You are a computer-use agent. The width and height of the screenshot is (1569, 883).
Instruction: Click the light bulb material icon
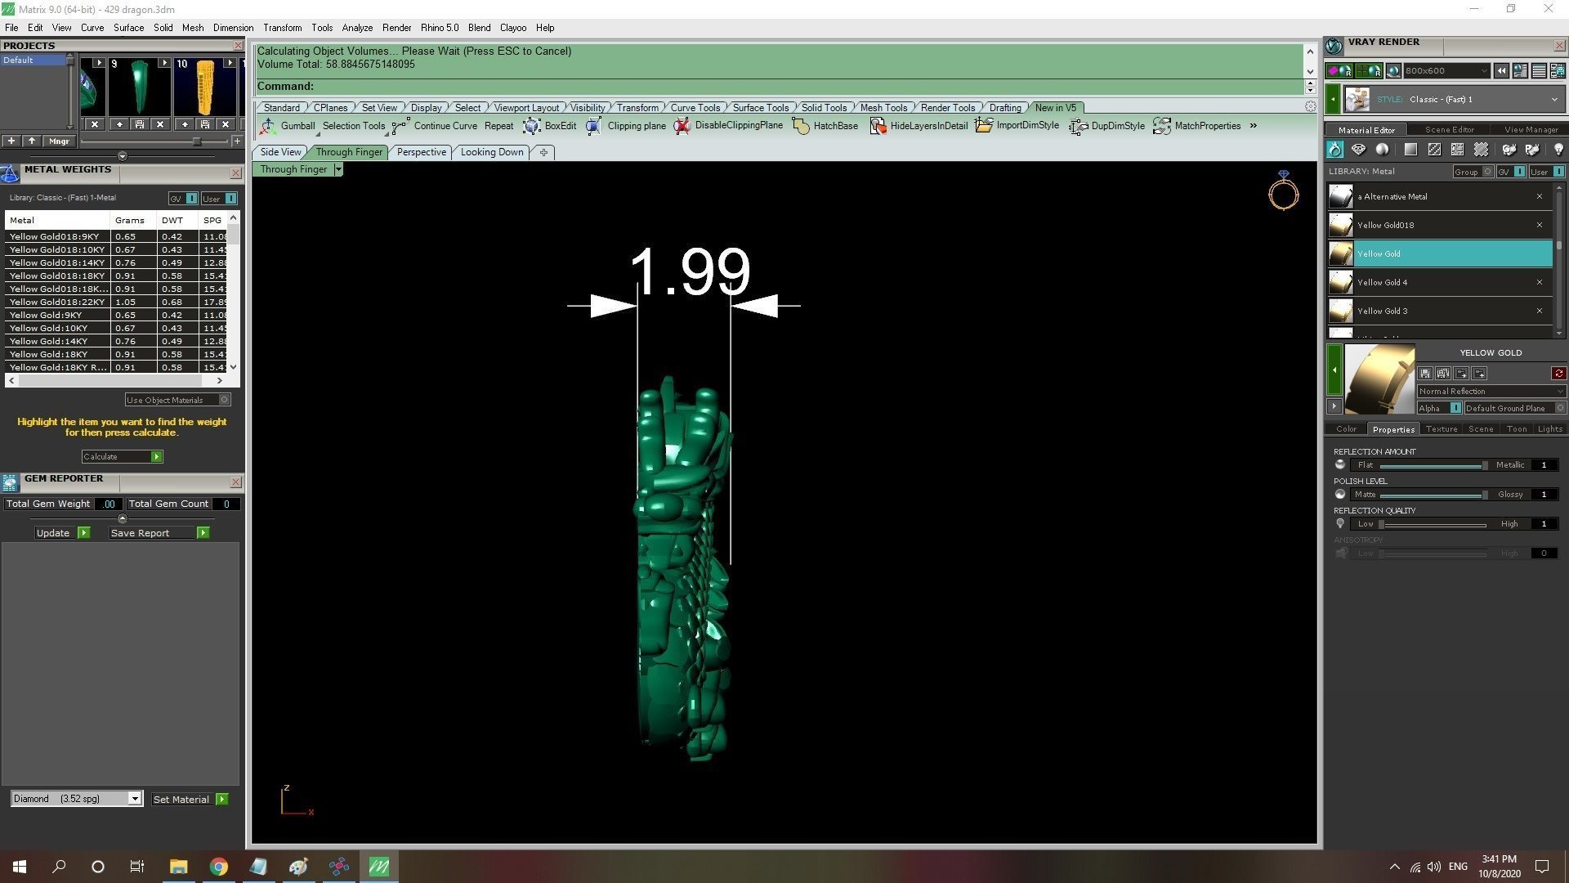tap(1558, 150)
